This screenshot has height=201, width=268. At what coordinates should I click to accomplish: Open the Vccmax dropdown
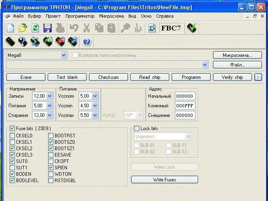pos(95,115)
